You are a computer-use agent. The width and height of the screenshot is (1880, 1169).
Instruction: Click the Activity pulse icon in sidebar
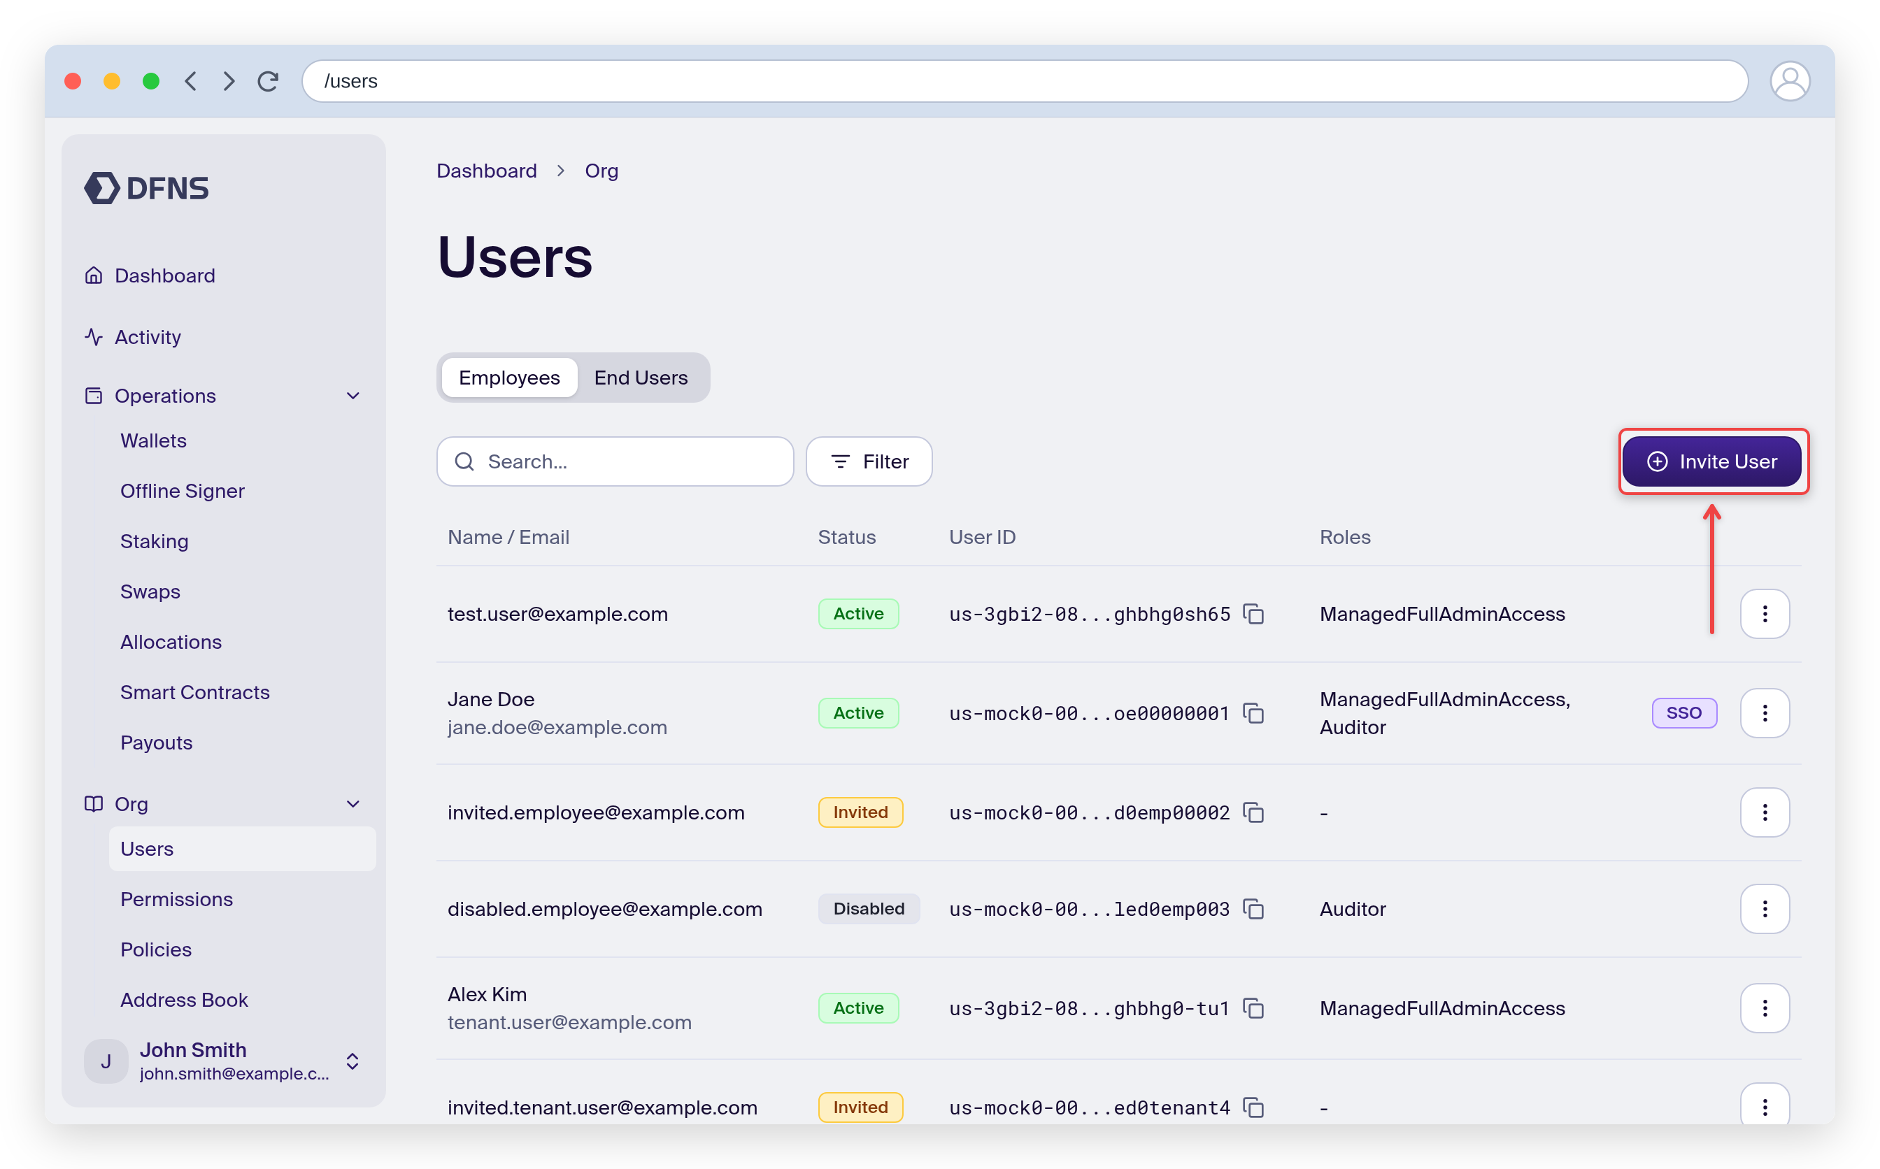(94, 337)
